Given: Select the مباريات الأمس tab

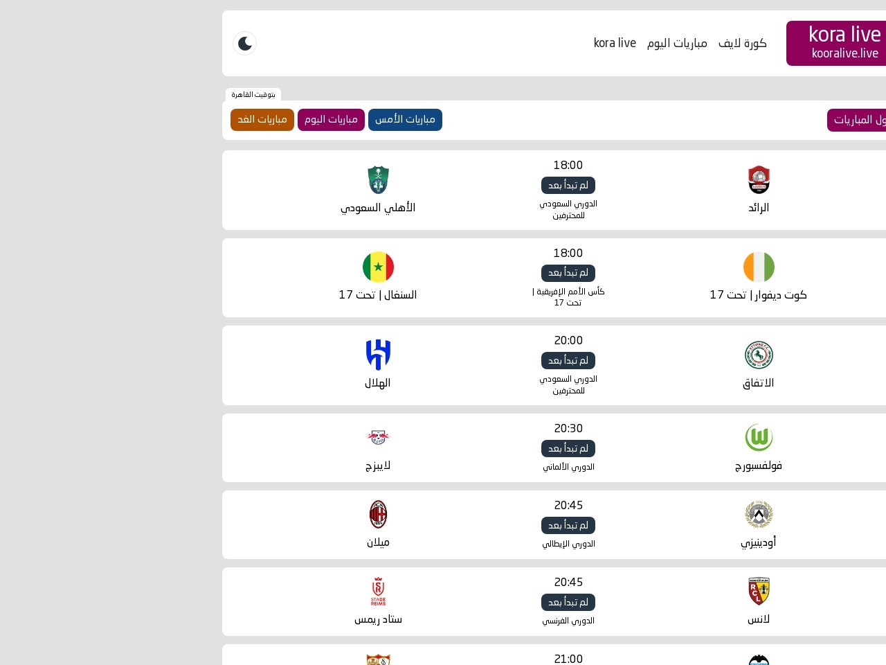Looking at the screenshot, I should (x=405, y=120).
